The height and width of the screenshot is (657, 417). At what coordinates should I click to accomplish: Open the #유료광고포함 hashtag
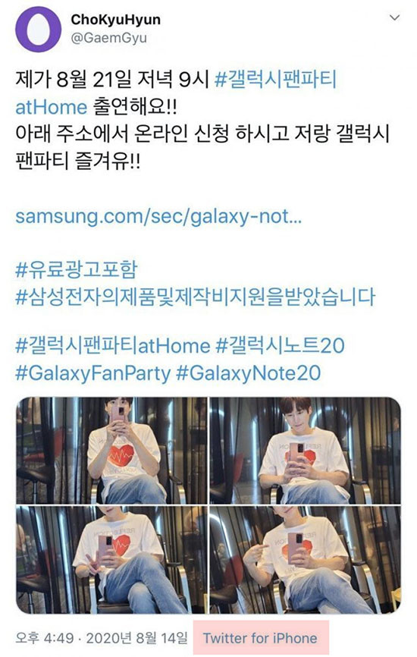point(77,269)
